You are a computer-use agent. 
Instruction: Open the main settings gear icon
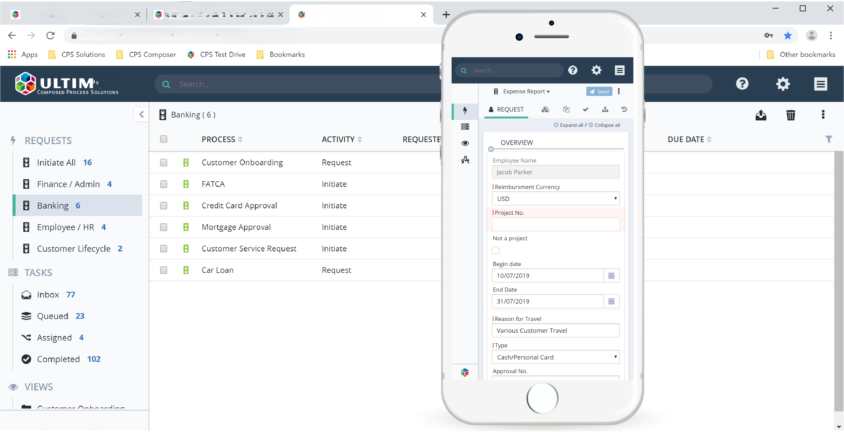point(783,84)
